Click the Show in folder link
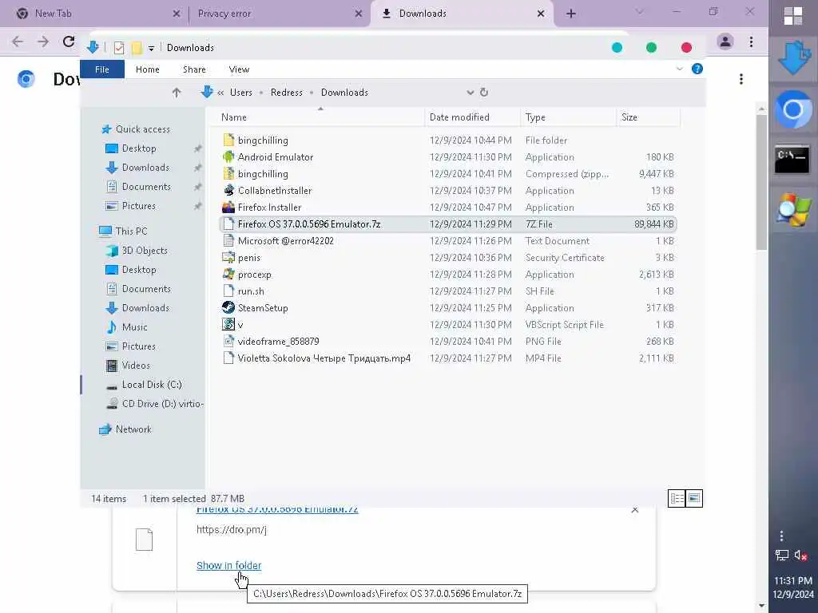818x613 pixels. click(229, 566)
